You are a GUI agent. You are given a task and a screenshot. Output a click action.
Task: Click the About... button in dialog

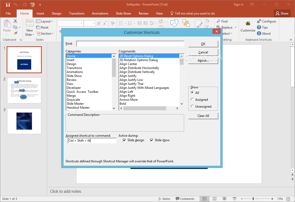click(x=203, y=61)
